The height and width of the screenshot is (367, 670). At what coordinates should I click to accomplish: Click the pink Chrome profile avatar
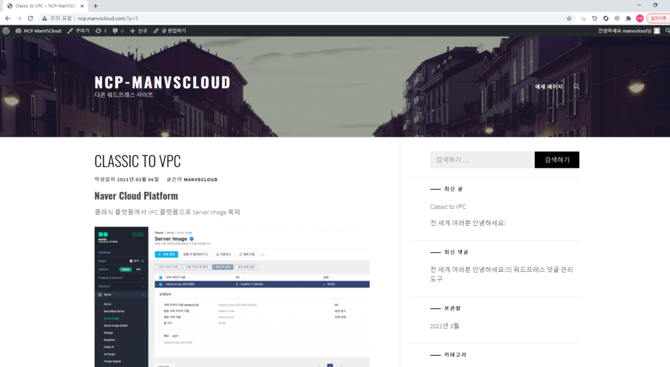click(640, 18)
